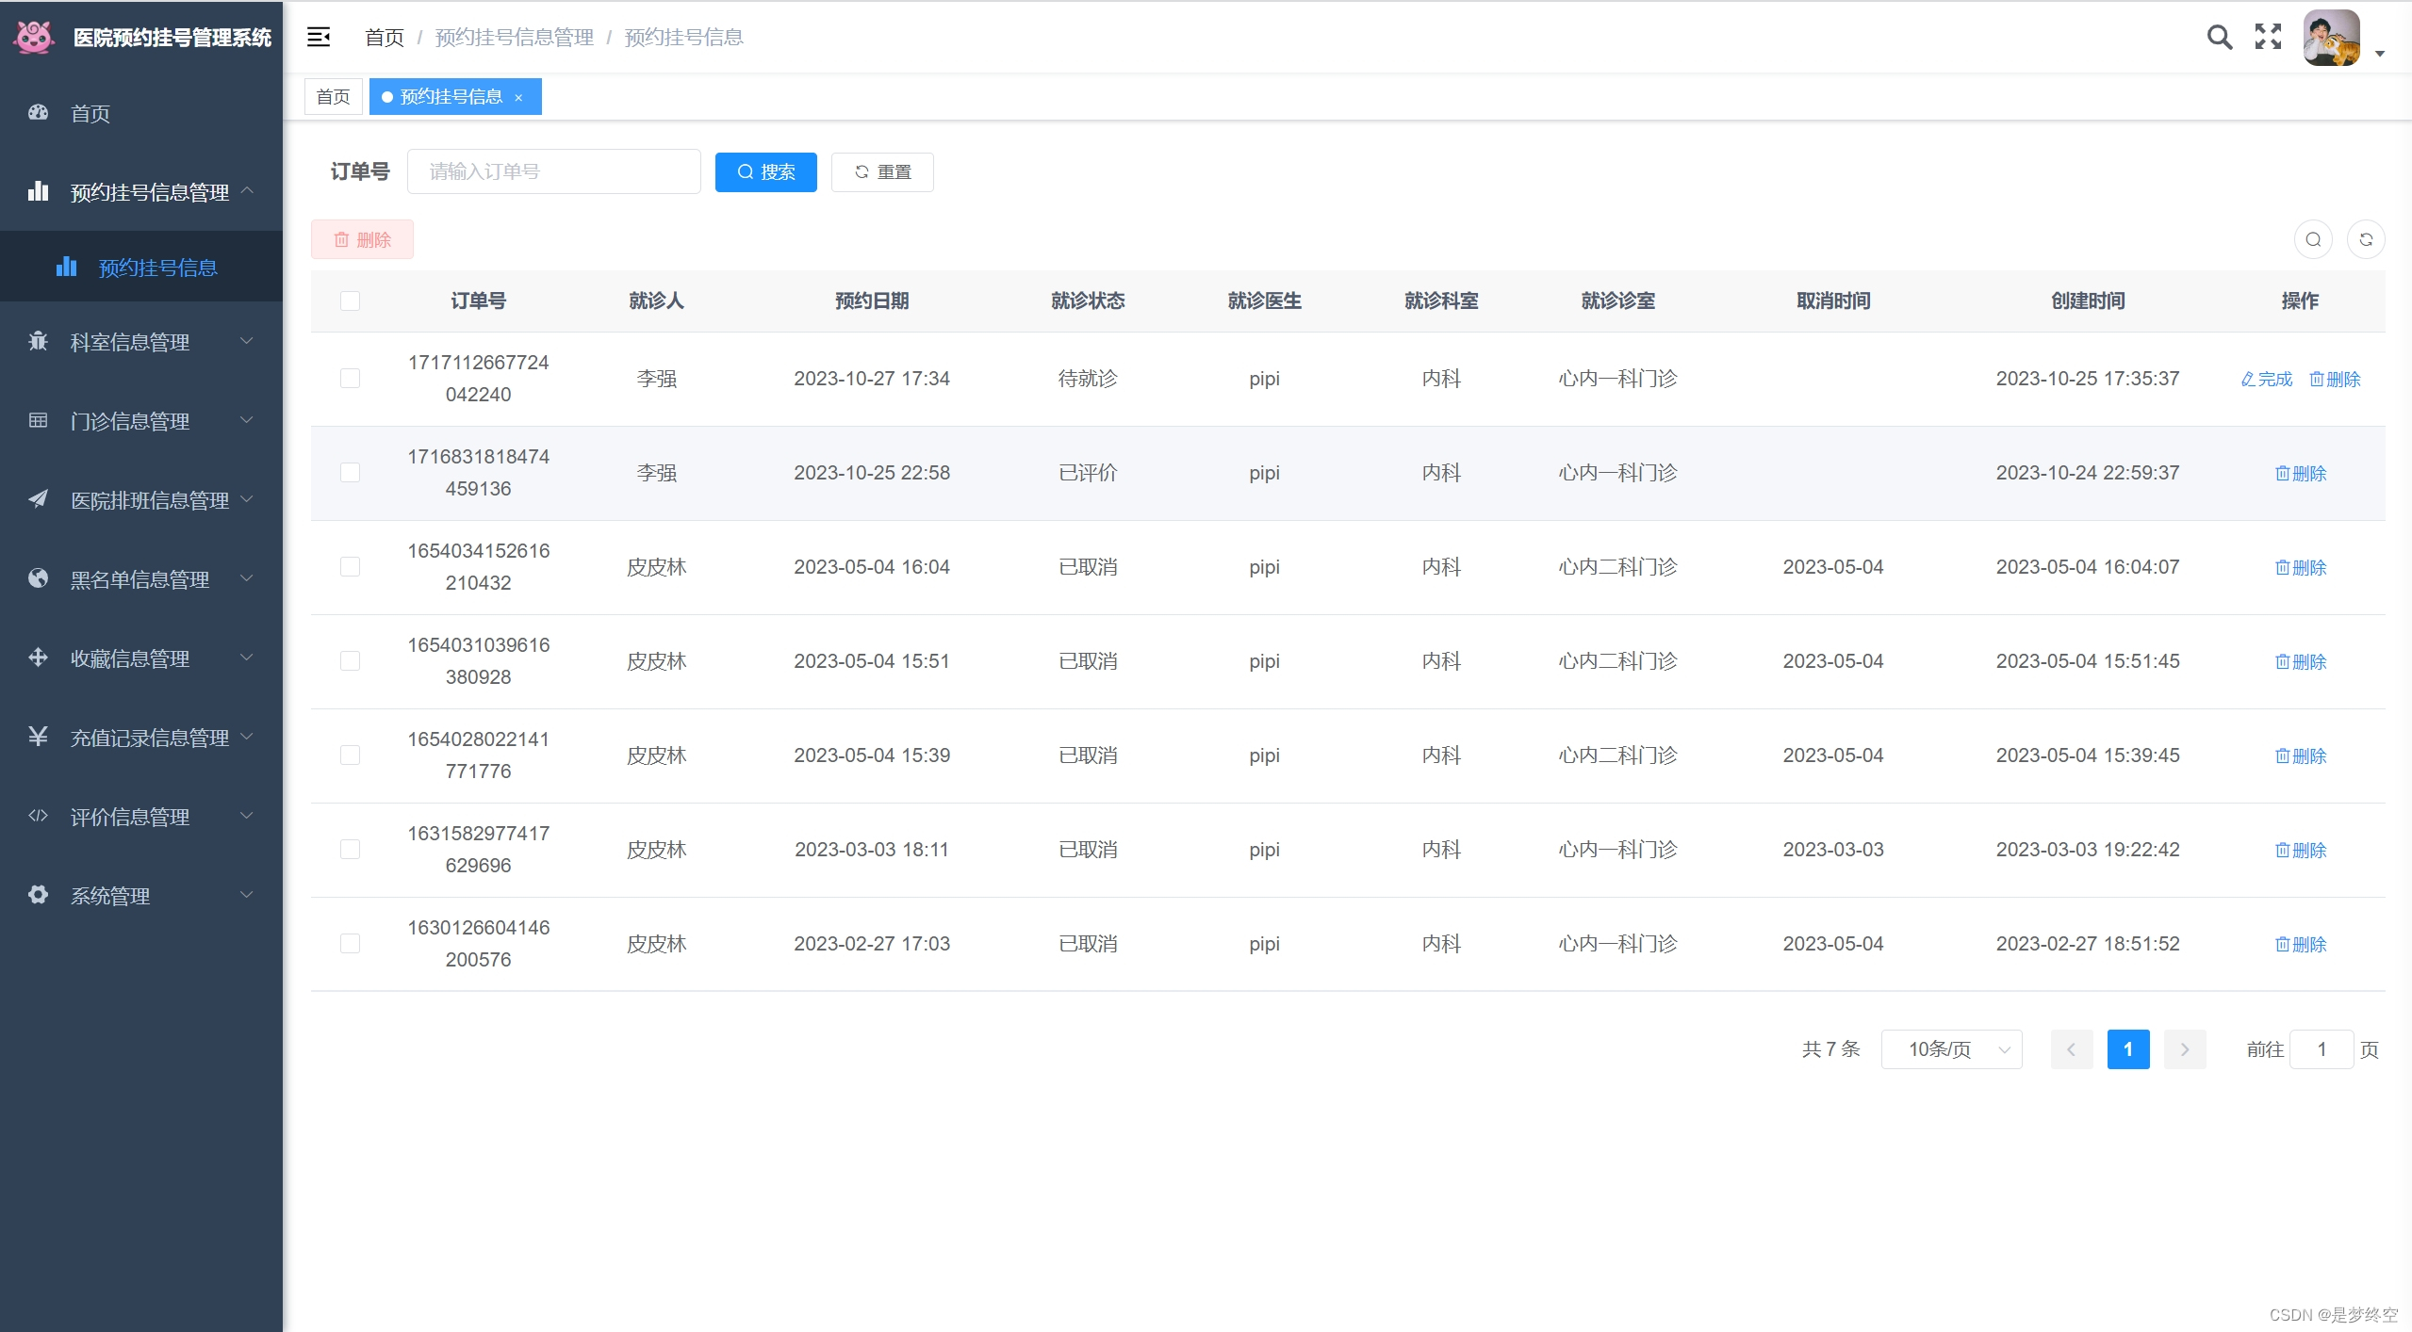Click the previous page arrow
Screen dimensions: 2412x1332
(x=2071, y=1049)
